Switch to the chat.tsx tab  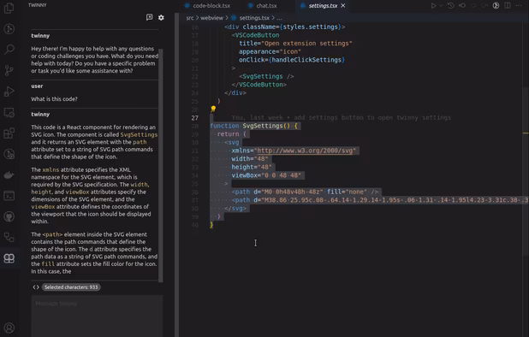click(262, 6)
